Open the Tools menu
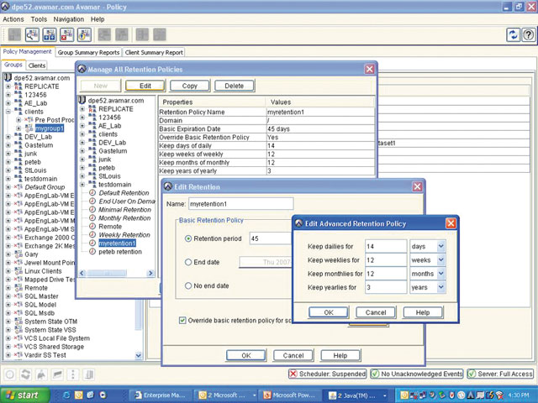 [x=39, y=19]
